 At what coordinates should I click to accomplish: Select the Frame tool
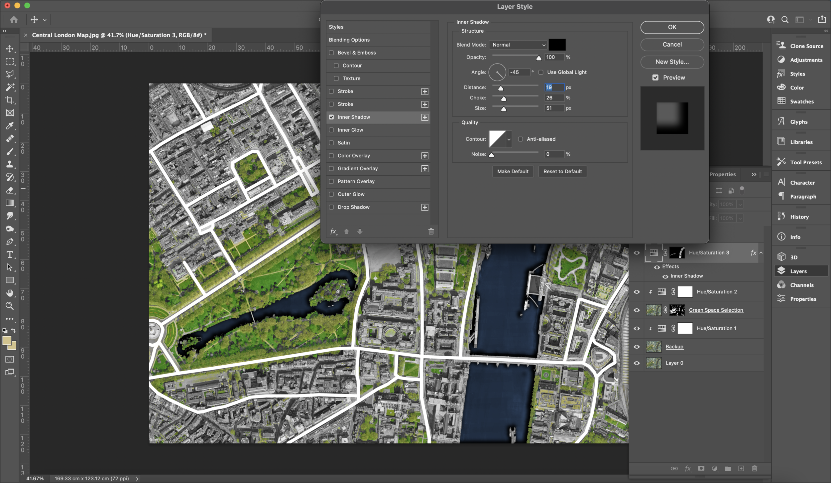(x=10, y=113)
